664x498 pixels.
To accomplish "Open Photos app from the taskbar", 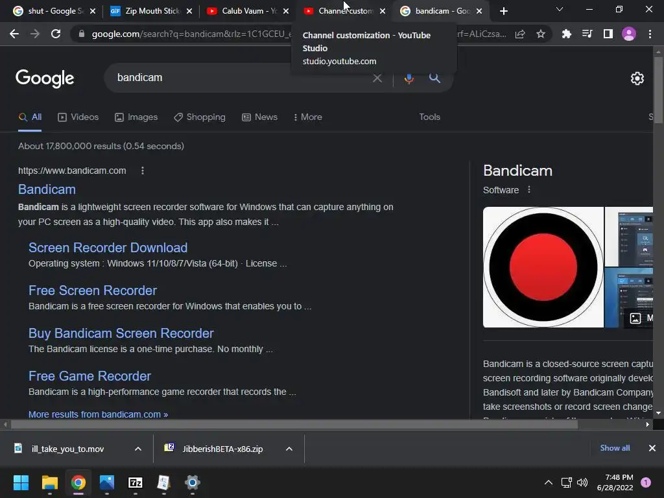I will click(x=107, y=482).
